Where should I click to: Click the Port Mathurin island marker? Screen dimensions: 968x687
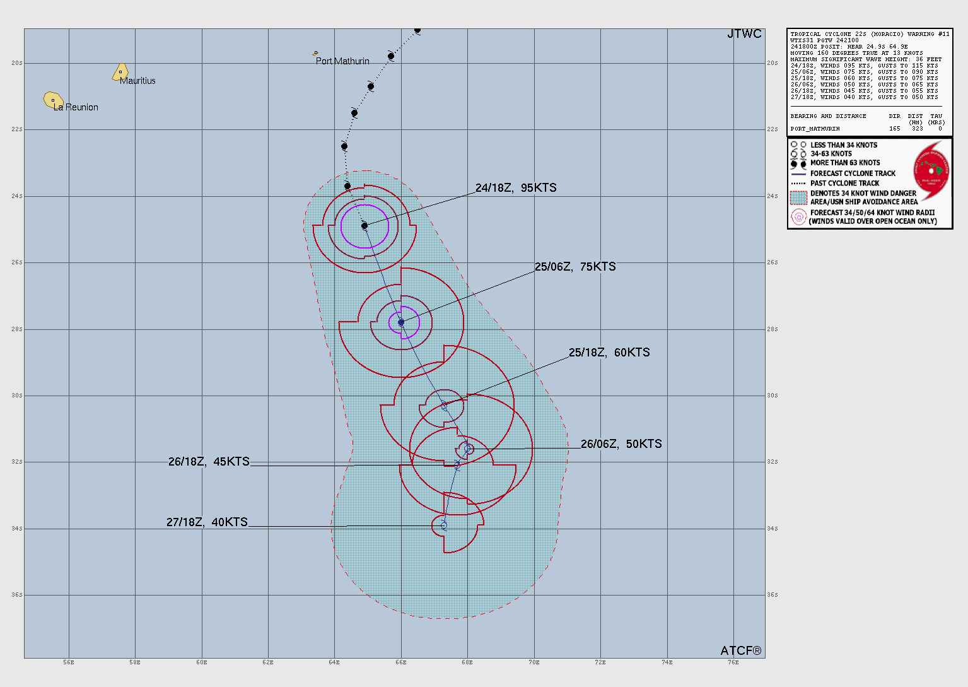pyautogui.click(x=315, y=54)
